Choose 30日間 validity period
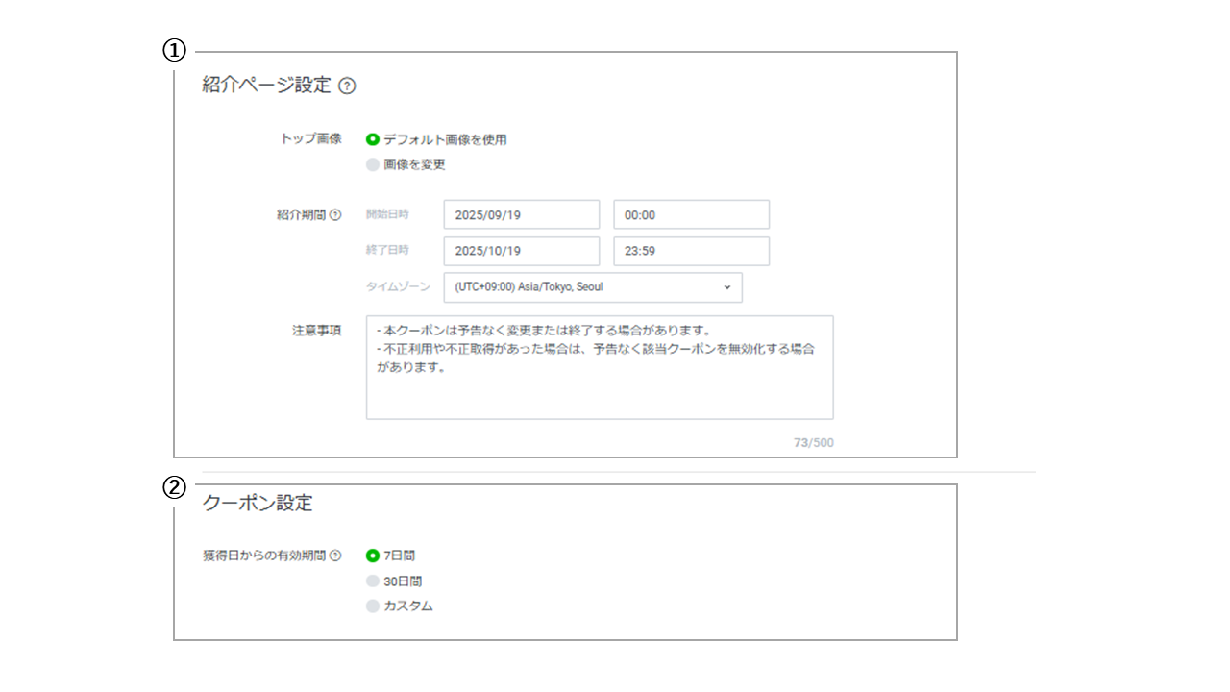 point(373,581)
